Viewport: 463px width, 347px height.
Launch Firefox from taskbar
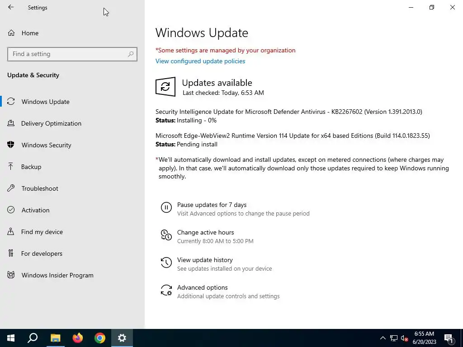pyautogui.click(x=78, y=338)
